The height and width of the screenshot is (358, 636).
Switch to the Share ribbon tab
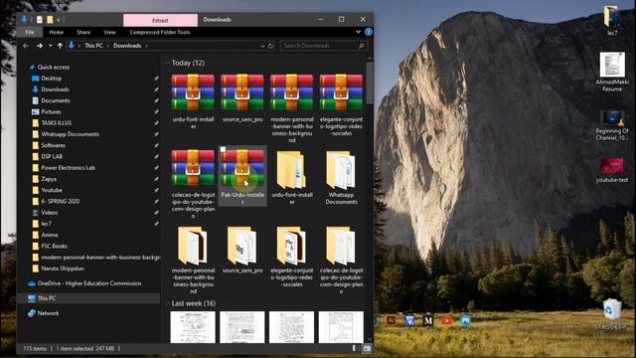coord(83,32)
